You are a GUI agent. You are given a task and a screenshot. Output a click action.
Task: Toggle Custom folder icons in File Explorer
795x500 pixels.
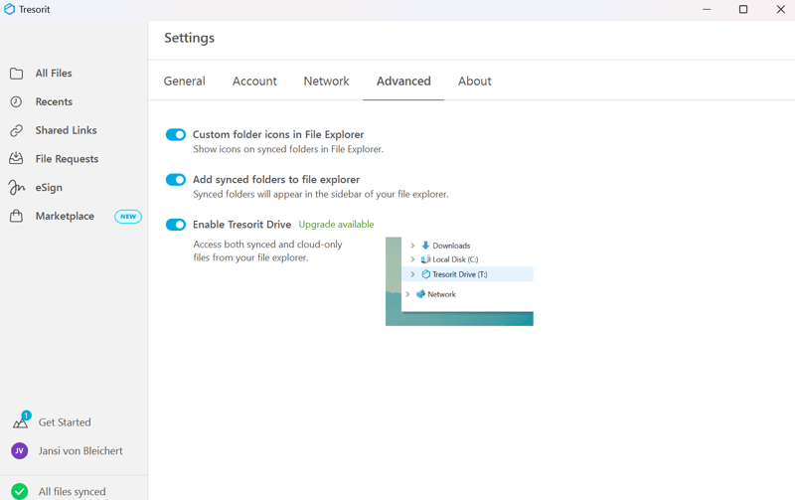click(176, 135)
